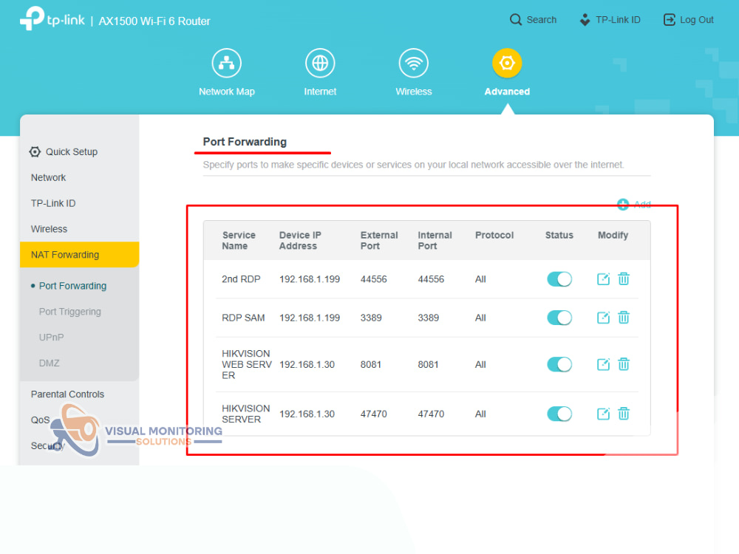Image resolution: width=739 pixels, height=554 pixels.
Task: Edit the HIKVISION SERVER entry on port 47470
Action: click(x=603, y=414)
